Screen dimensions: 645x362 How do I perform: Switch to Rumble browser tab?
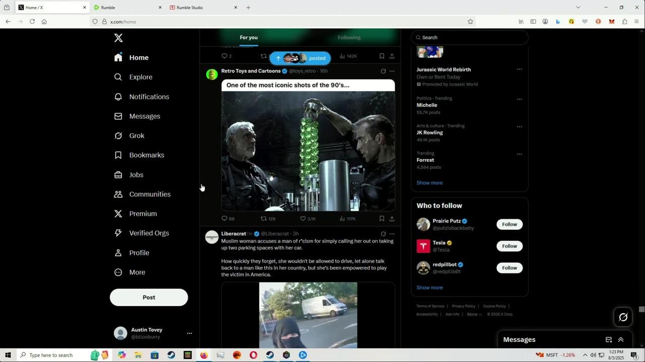pyautogui.click(x=128, y=8)
